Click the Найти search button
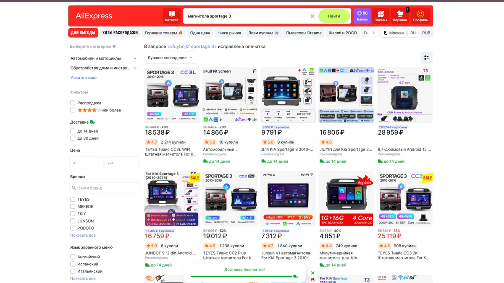Image resolution: width=504 pixels, height=283 pixels. click(x=334, y=16)
